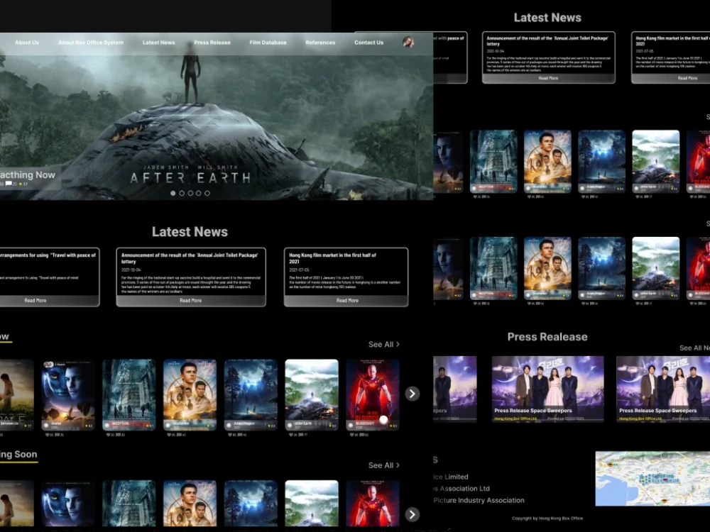Click the heart icon under left-page Adam Project poster
Image resolution: width=710 pixels, height=532 pixels.
(229, 436)
